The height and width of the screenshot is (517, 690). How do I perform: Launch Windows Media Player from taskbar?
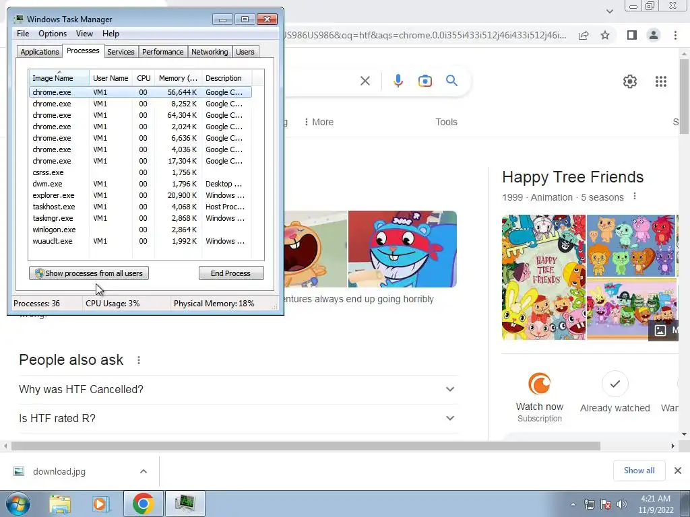100,504
